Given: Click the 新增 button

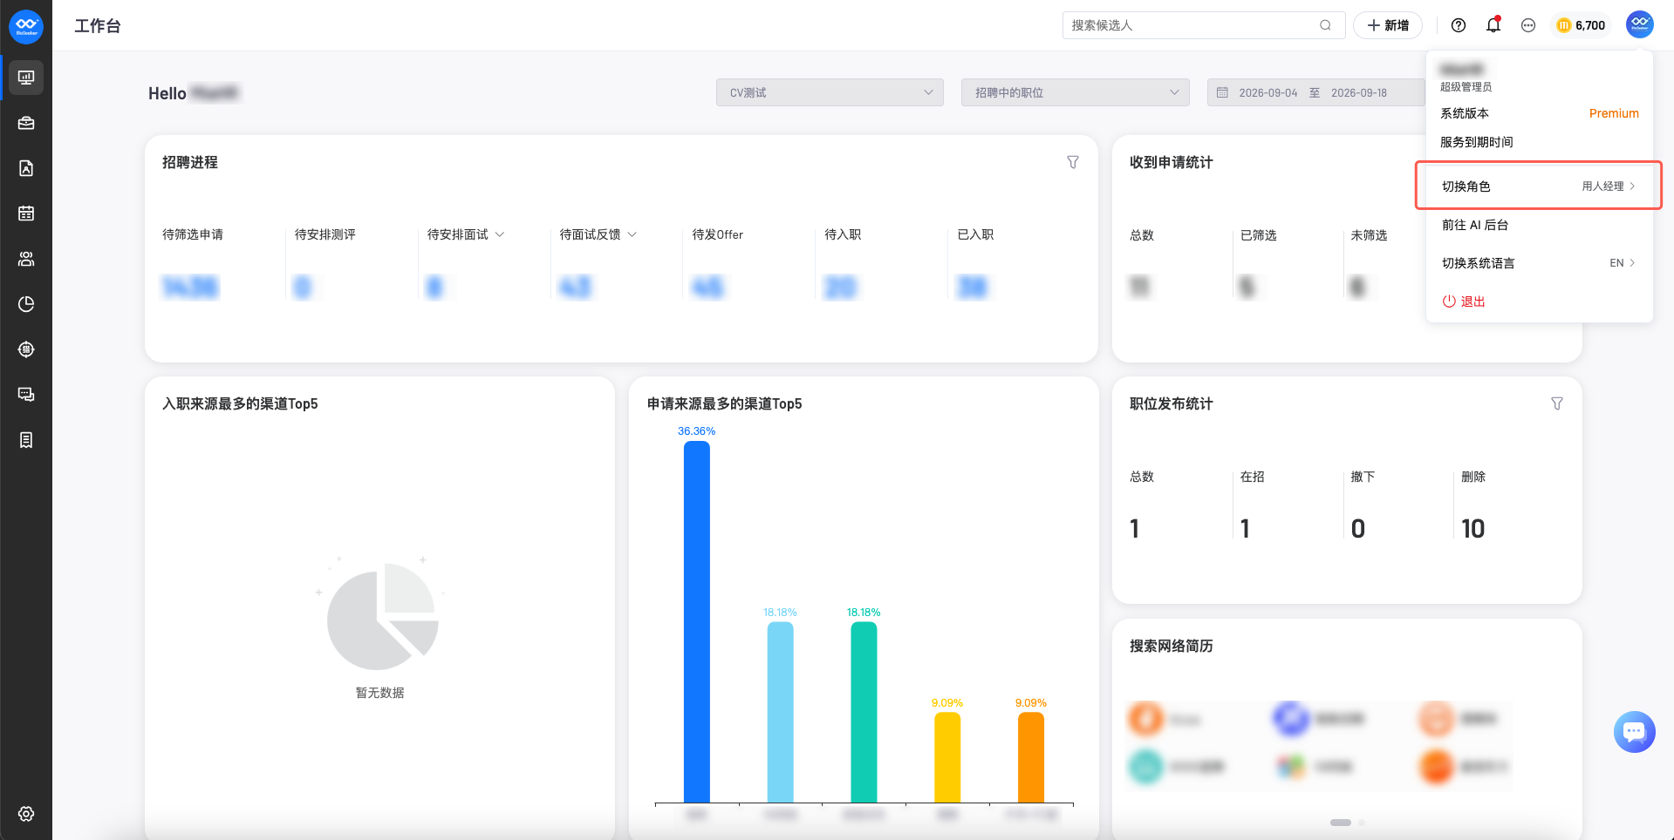Looking at the screenshot, I should point(1387,25).
